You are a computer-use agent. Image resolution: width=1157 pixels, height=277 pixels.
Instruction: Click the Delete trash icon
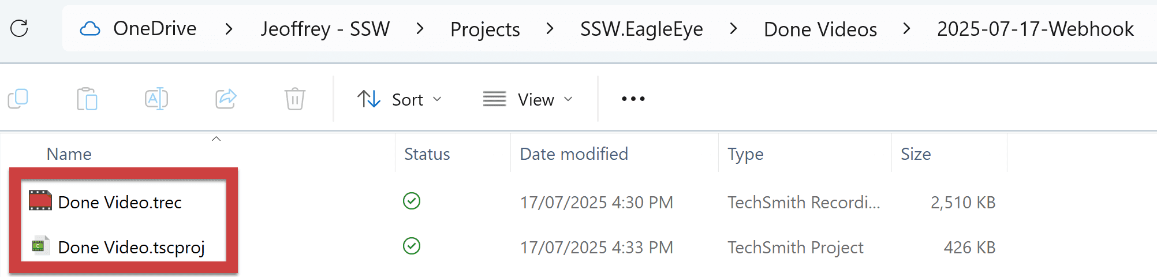coord(294,99)
